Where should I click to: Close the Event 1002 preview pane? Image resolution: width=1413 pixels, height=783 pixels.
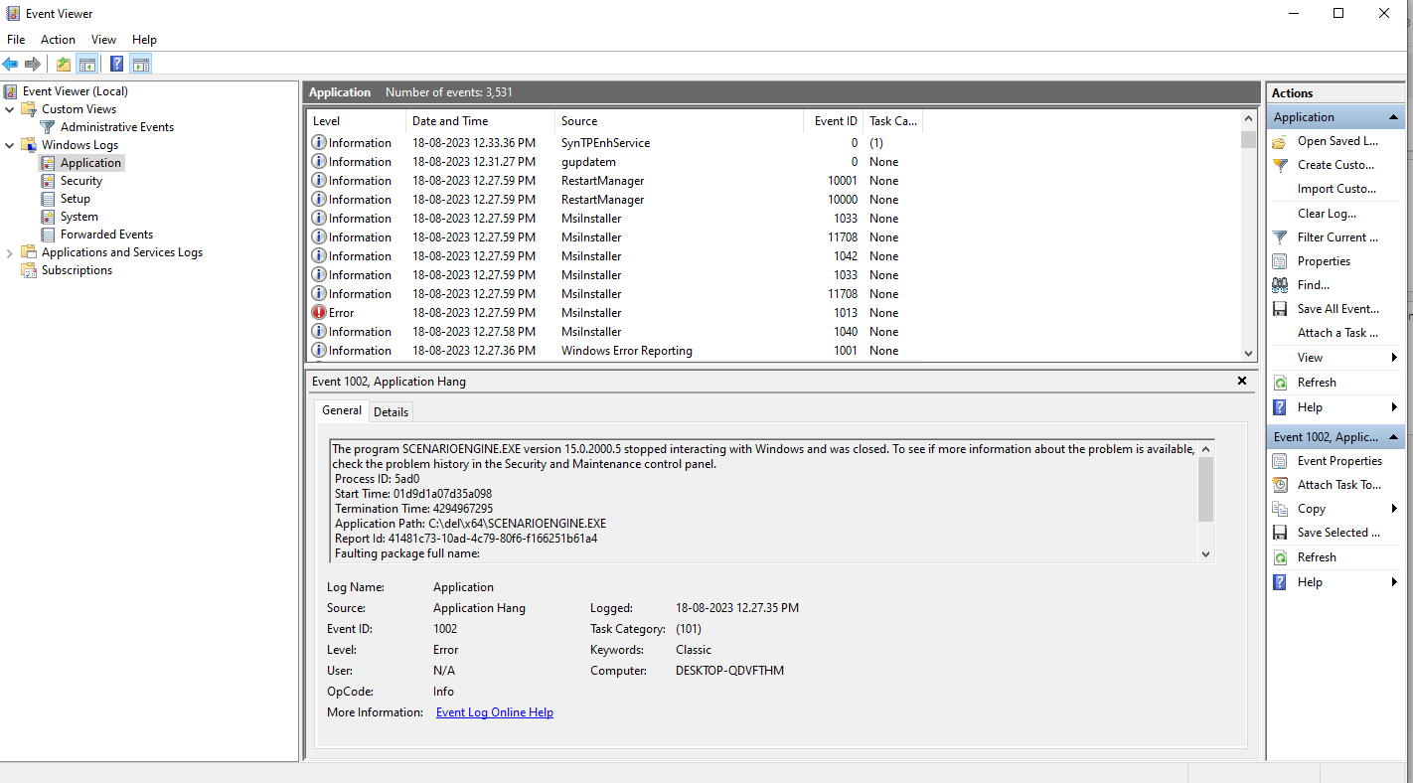(x=1241, y=381)
